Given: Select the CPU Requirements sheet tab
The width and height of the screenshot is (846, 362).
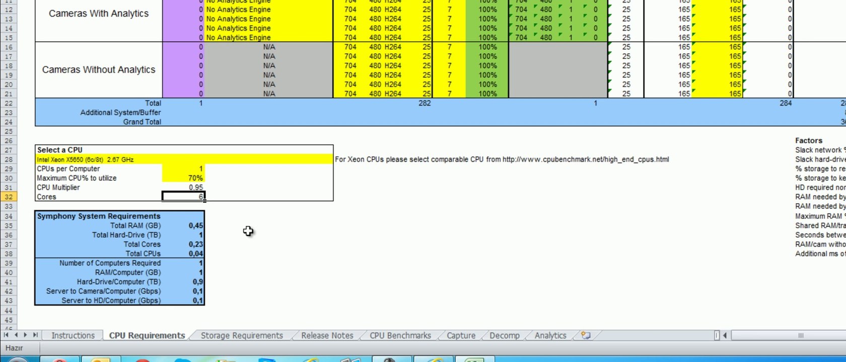Looking at the screenshot, I should point(147,335).
